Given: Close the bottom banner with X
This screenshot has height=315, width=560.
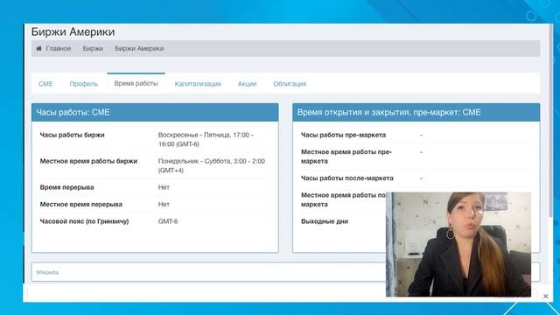Looking at the screenshot, I should [x=545, y=296].
